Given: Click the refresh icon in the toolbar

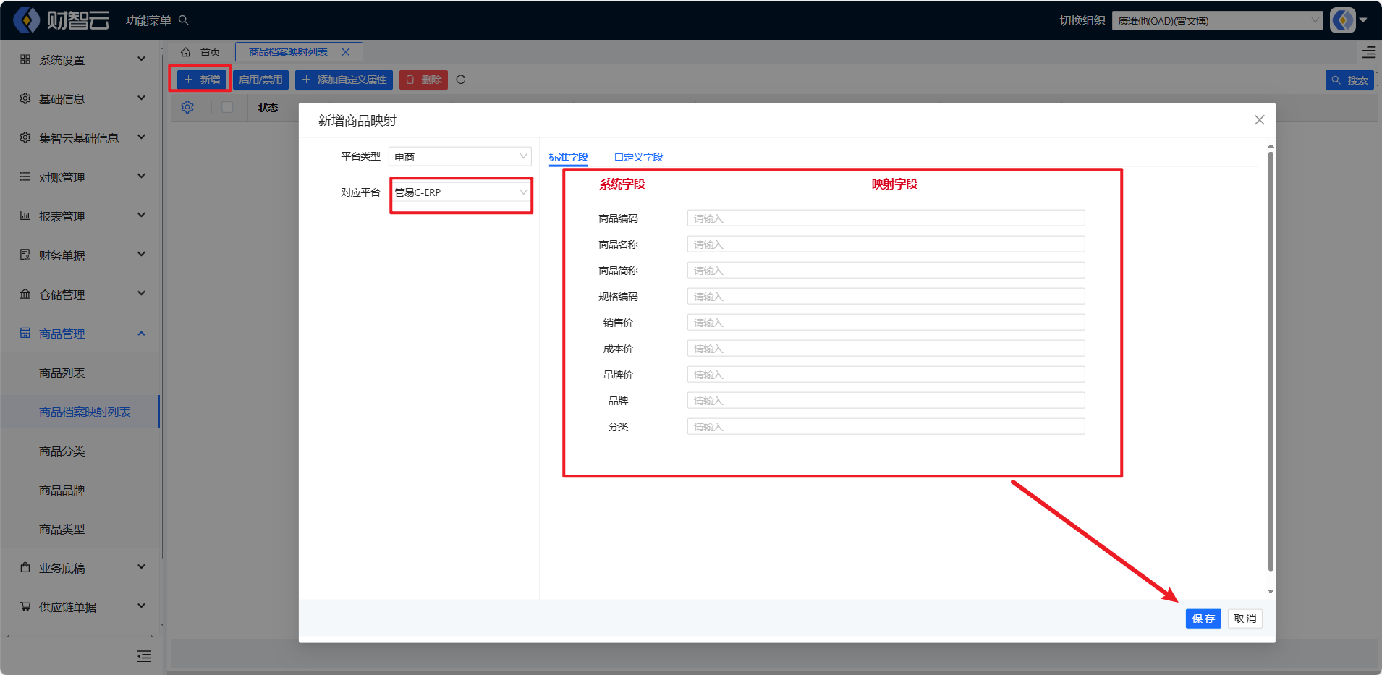Looking at the screenshot, I should click(x=461, y=80).
